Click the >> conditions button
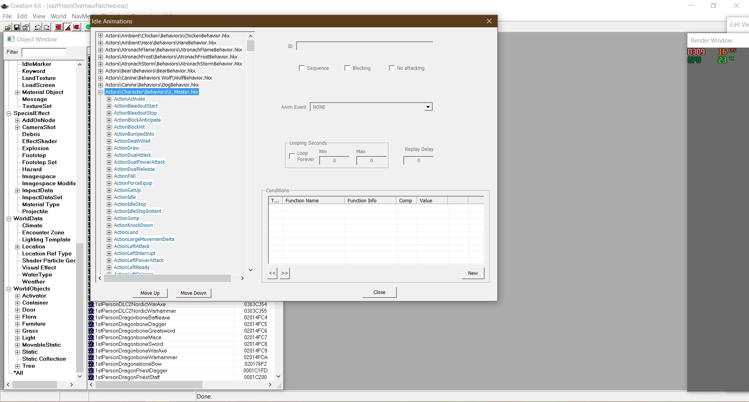749x402 pixels. coord(285,273)
